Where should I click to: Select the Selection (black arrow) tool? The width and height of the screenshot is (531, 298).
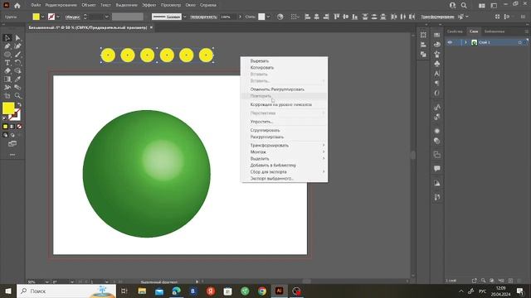point(7,38)
